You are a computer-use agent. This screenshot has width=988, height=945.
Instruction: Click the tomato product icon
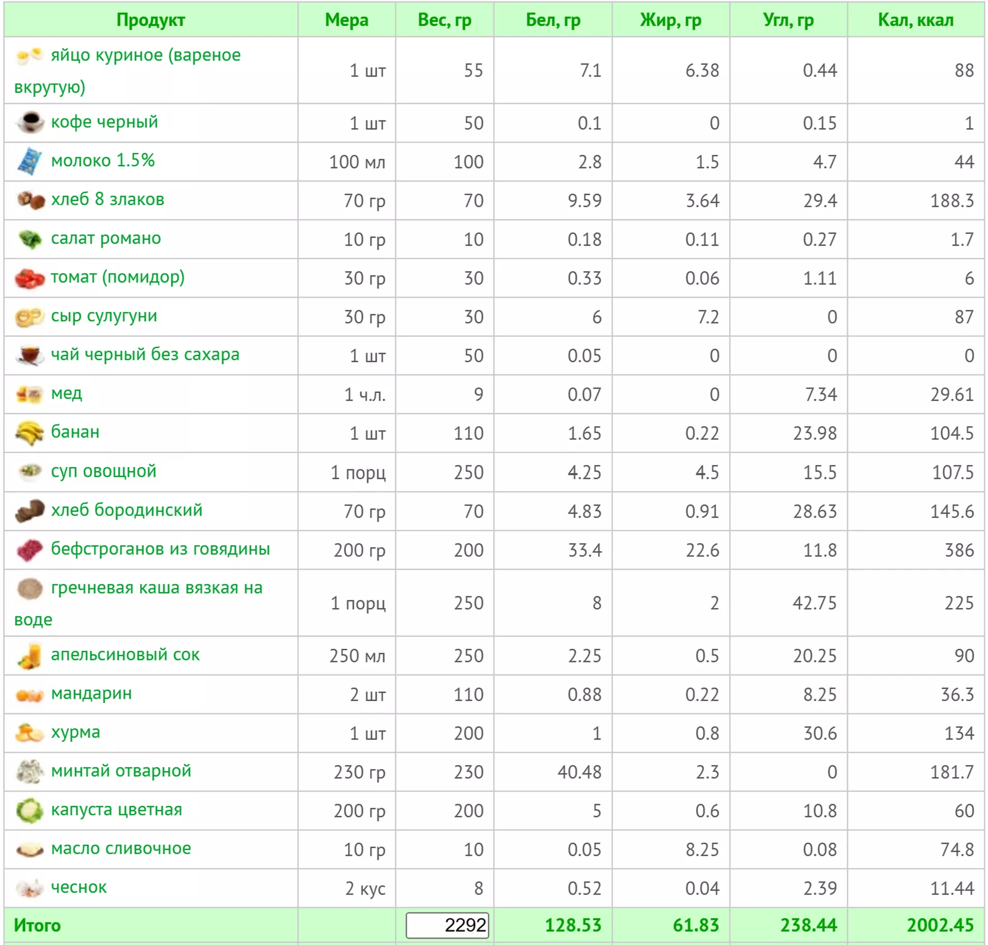click(x=29, y=278)
